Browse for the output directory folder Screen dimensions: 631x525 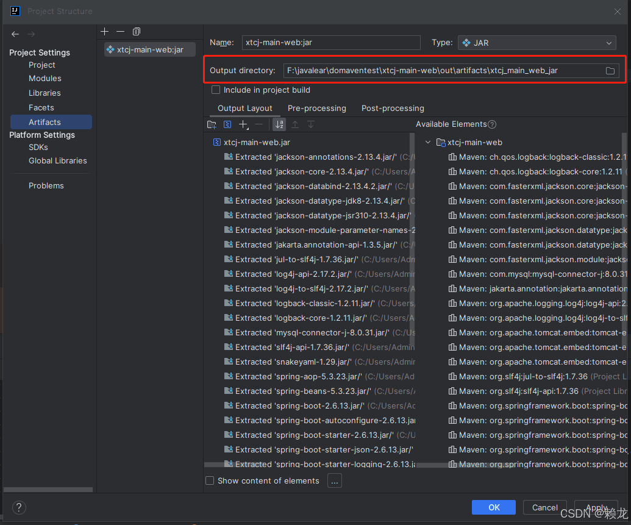coord(610,71)
